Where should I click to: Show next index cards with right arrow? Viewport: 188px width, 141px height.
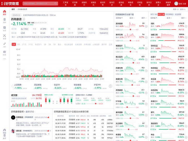pyautogui.click(x=110, y=86)
